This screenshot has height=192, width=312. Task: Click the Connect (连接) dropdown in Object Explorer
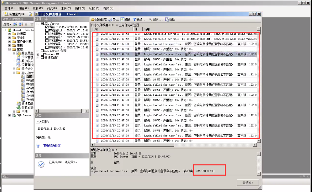click(7, 24)
